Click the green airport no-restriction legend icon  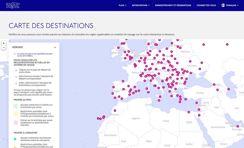click(x=16, y=139)
